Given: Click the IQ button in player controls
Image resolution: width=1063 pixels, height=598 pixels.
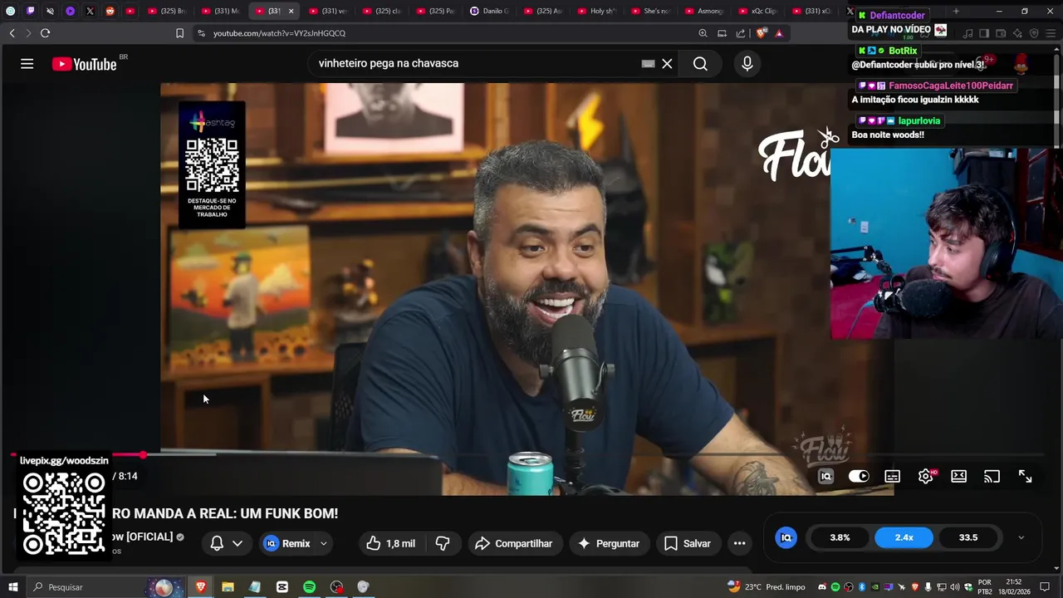Looking at the screenshot, I should (825, 476).
